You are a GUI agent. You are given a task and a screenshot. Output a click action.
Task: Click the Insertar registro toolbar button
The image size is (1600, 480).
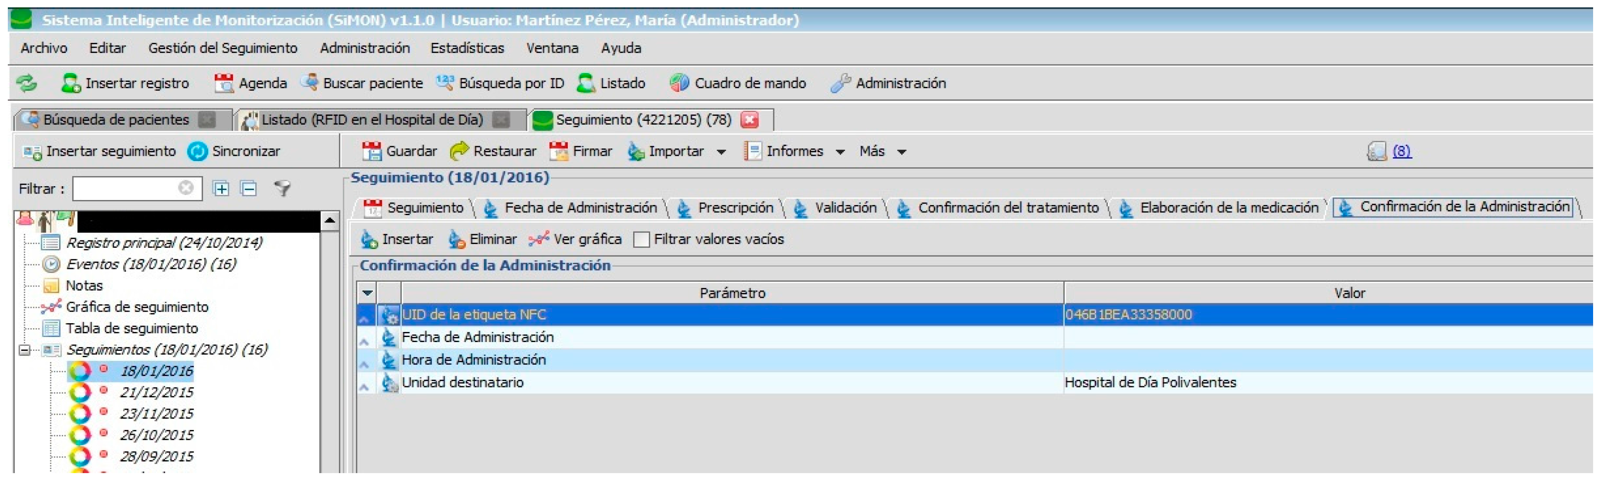(x=126, y=83)
